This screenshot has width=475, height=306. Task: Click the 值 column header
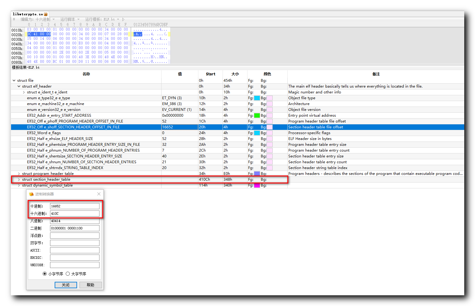[180, 74]
